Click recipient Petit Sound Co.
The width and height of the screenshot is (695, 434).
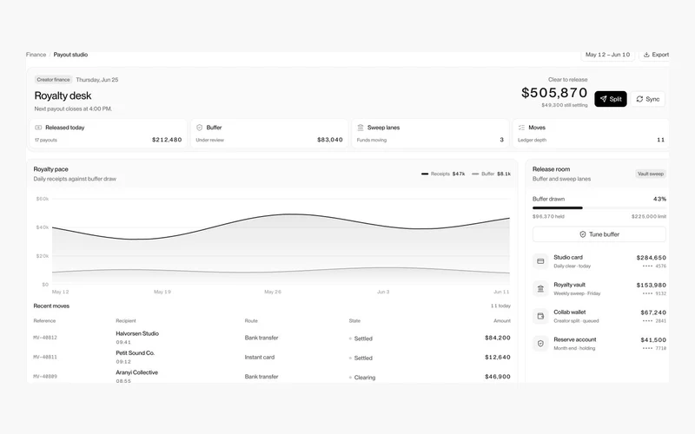click(136, 353)
